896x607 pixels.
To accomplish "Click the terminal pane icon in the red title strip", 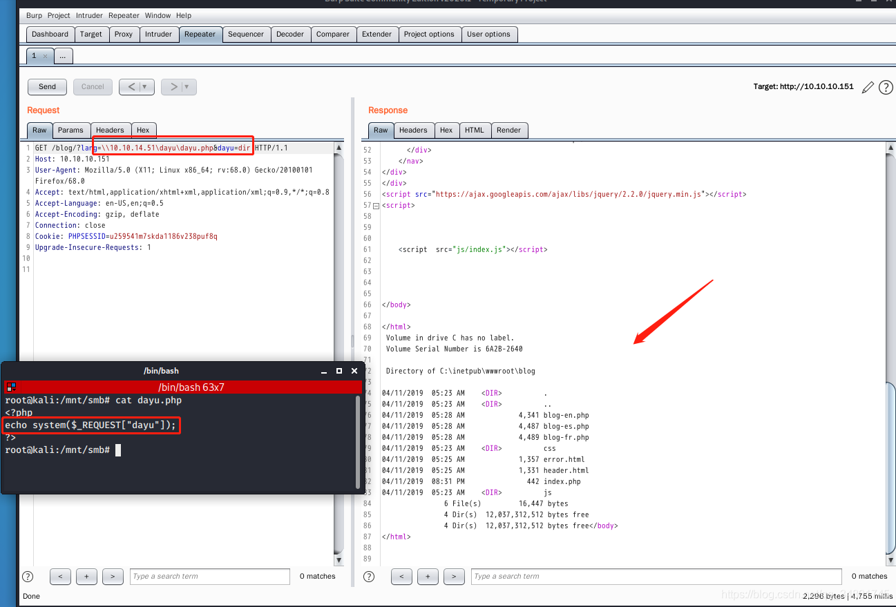I will [11, 387].
